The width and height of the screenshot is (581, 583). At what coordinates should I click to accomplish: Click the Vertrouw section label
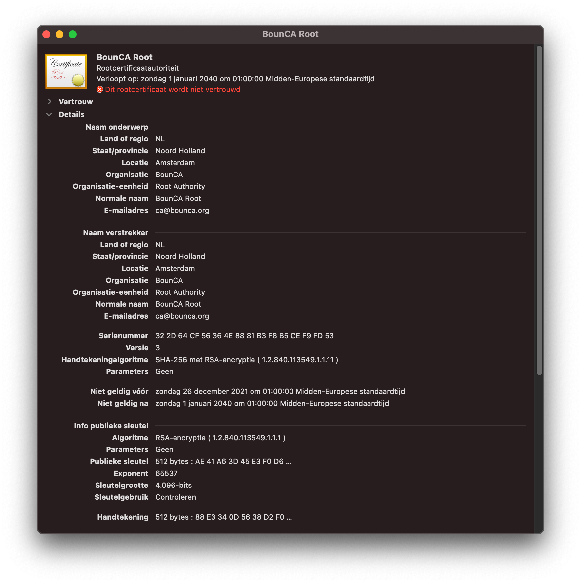[x=76, y=102]
